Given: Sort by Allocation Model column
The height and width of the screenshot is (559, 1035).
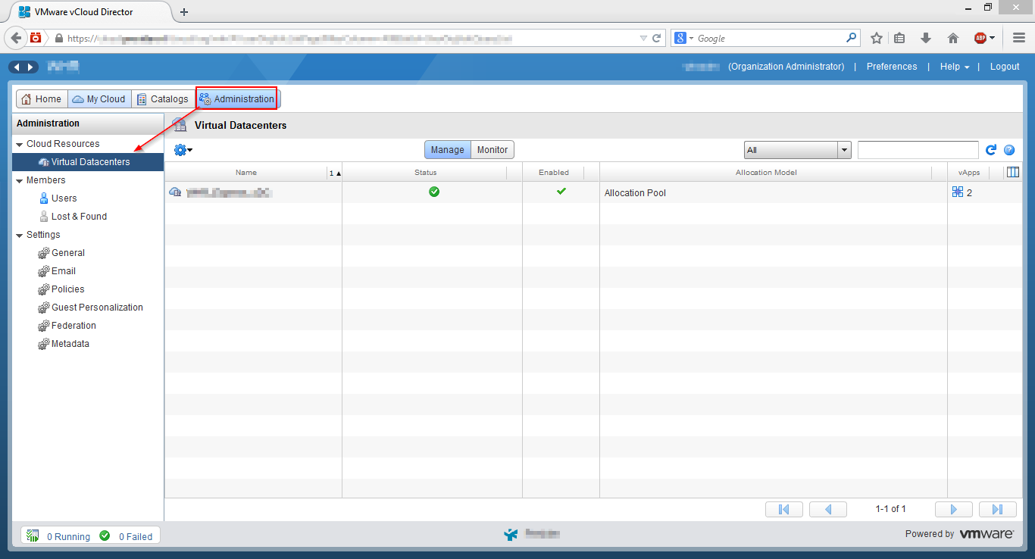Looking at the screenshot, I should (x=766, y=173).
